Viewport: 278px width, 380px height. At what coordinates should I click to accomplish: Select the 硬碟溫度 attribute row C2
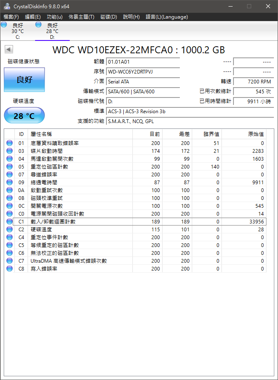click(x=135, y=229)
